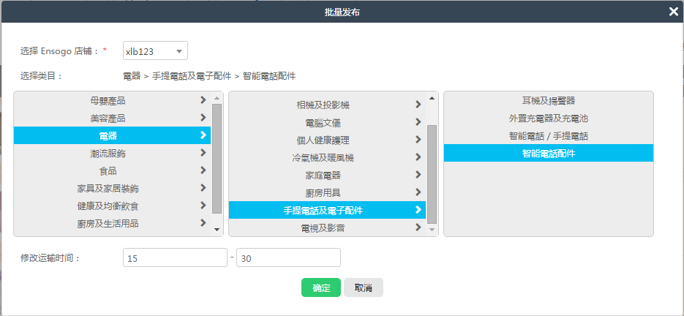Viewport: 684px width, 316px height.
Task: Choose 外置充電器及充電池 option
Action: 548,118
